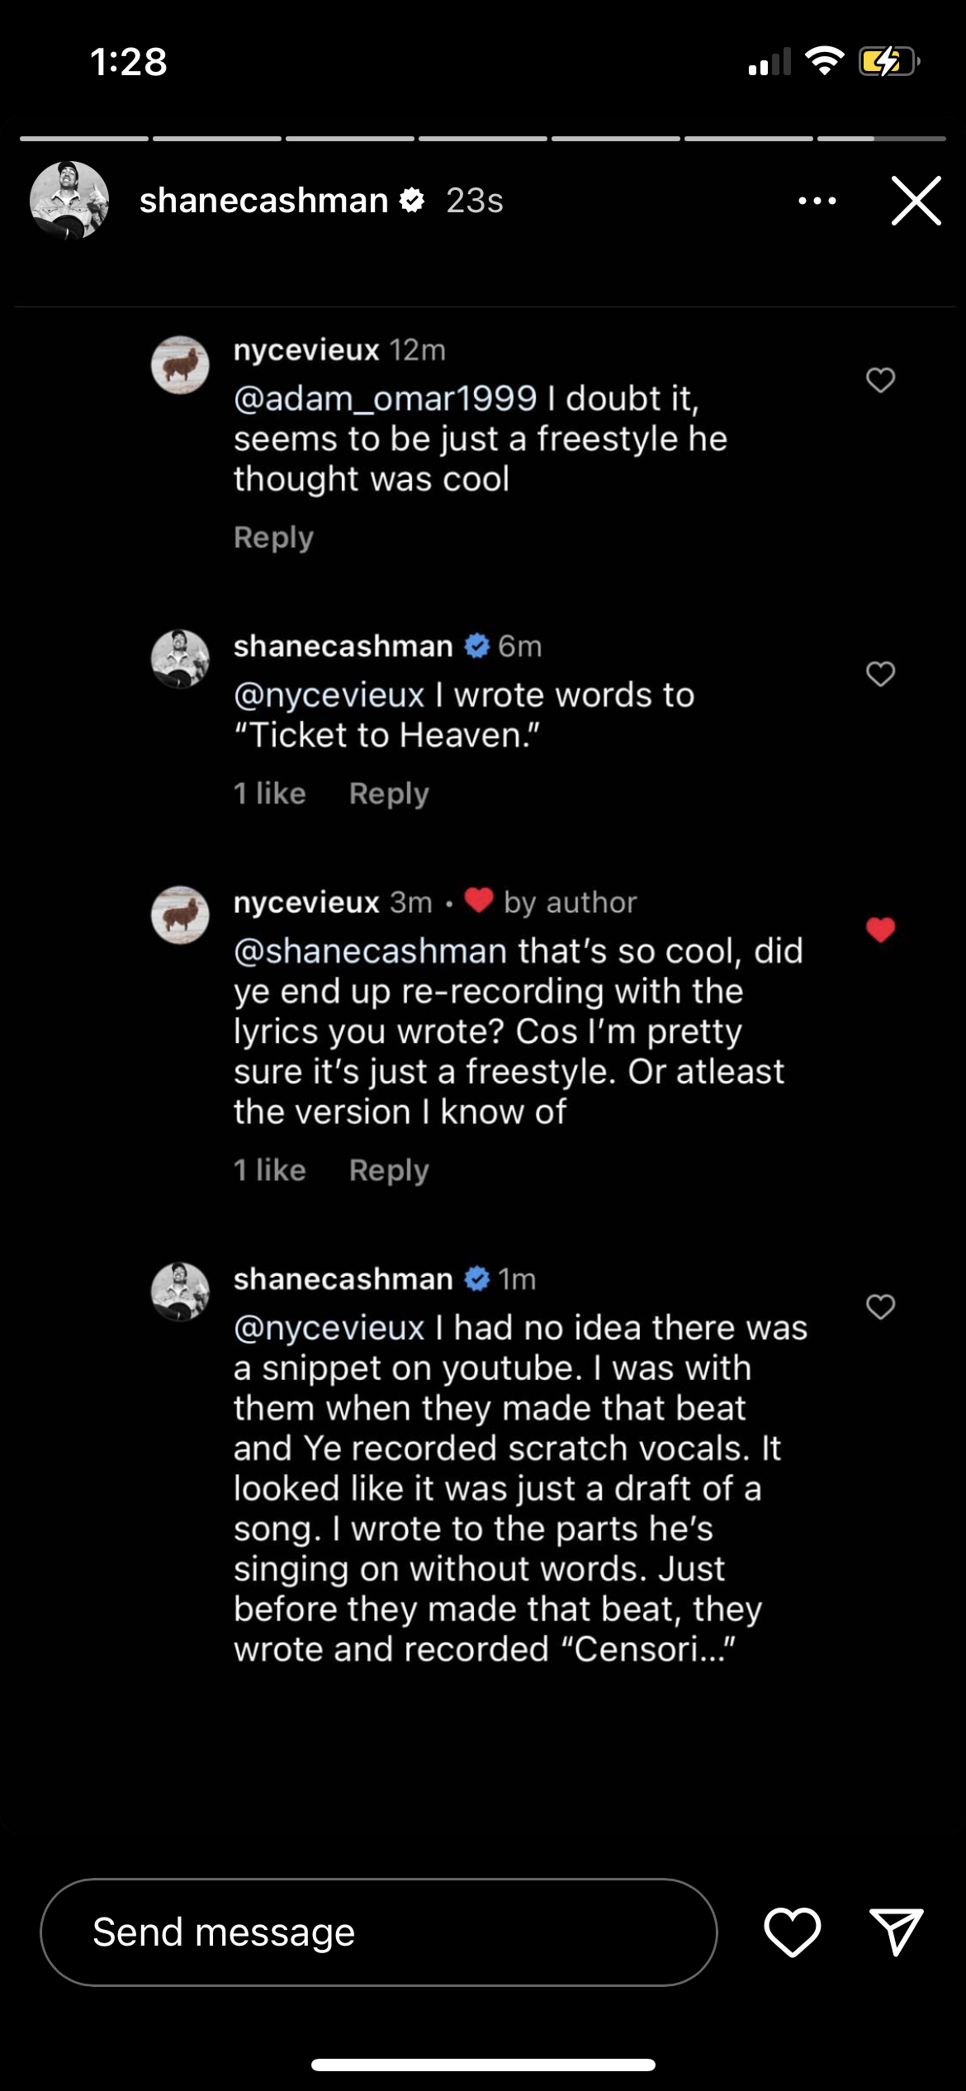View likes on nycevieux's 3m comment
966x2091 pixels.
270,1170
